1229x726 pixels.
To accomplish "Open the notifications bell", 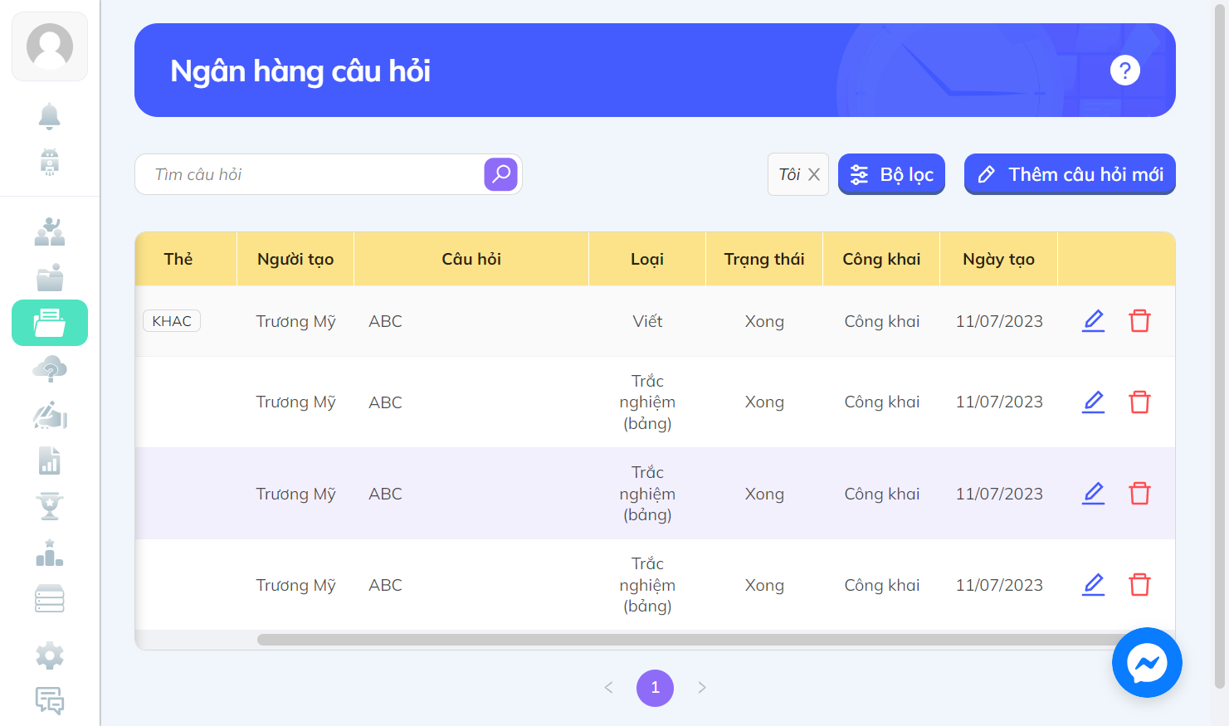I will click(50, 116).
